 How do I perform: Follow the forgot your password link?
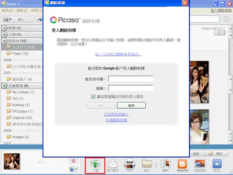coord(116,114)
